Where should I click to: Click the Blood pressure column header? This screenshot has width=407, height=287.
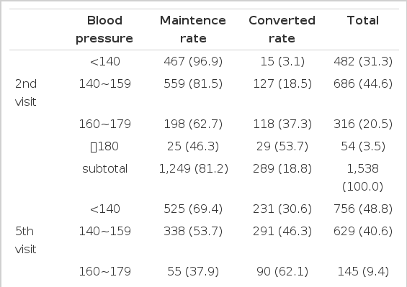coord(104,29)
